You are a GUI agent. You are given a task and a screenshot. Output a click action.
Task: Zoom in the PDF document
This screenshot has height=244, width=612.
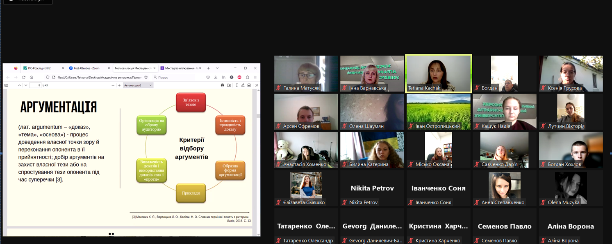pyautogui.click(x=119, y=85)
